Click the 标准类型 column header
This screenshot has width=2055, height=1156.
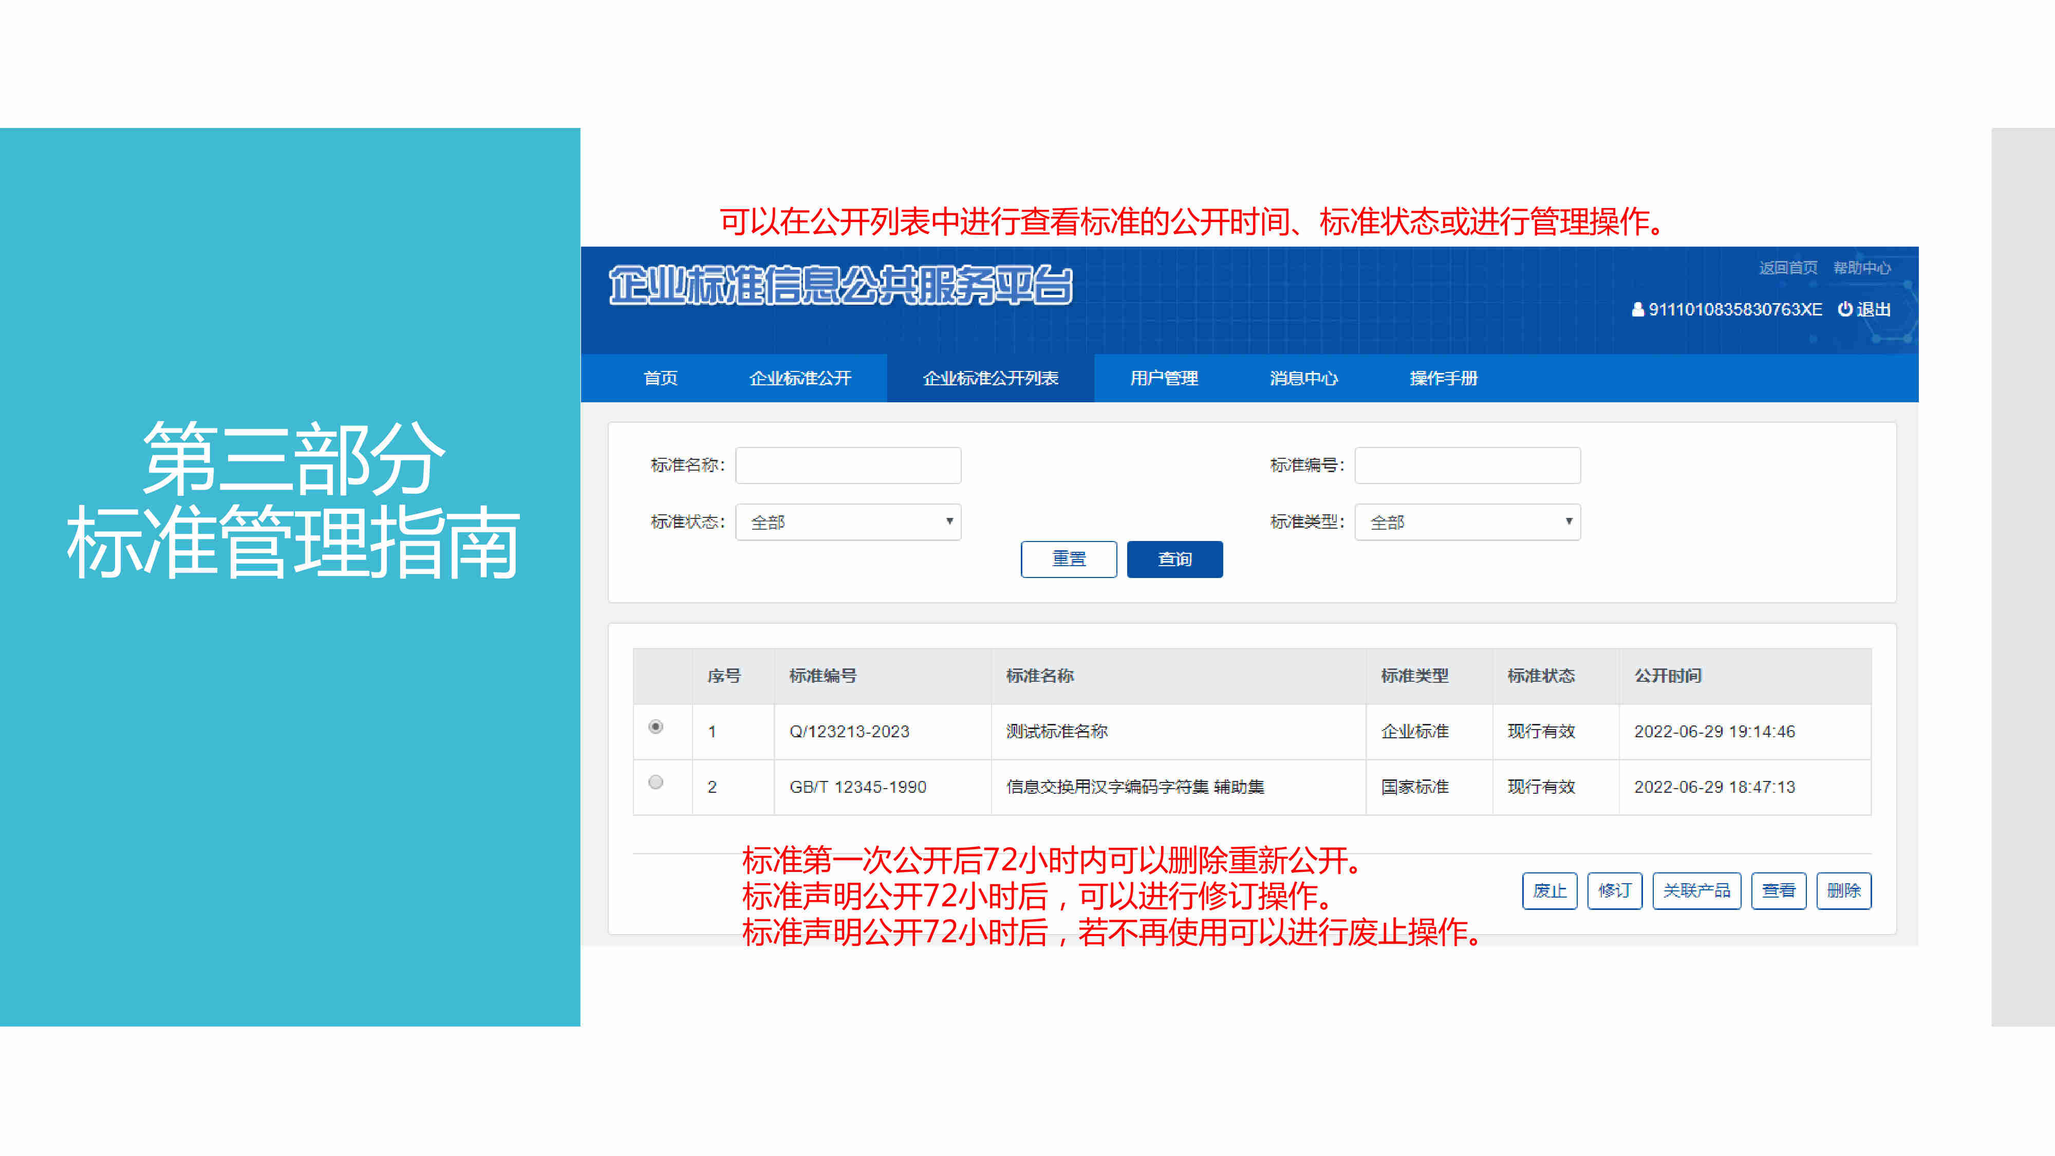pyautogui.click(x=1414, y=676)
